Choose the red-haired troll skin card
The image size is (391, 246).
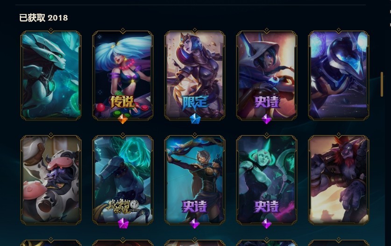tap(339, 180)
